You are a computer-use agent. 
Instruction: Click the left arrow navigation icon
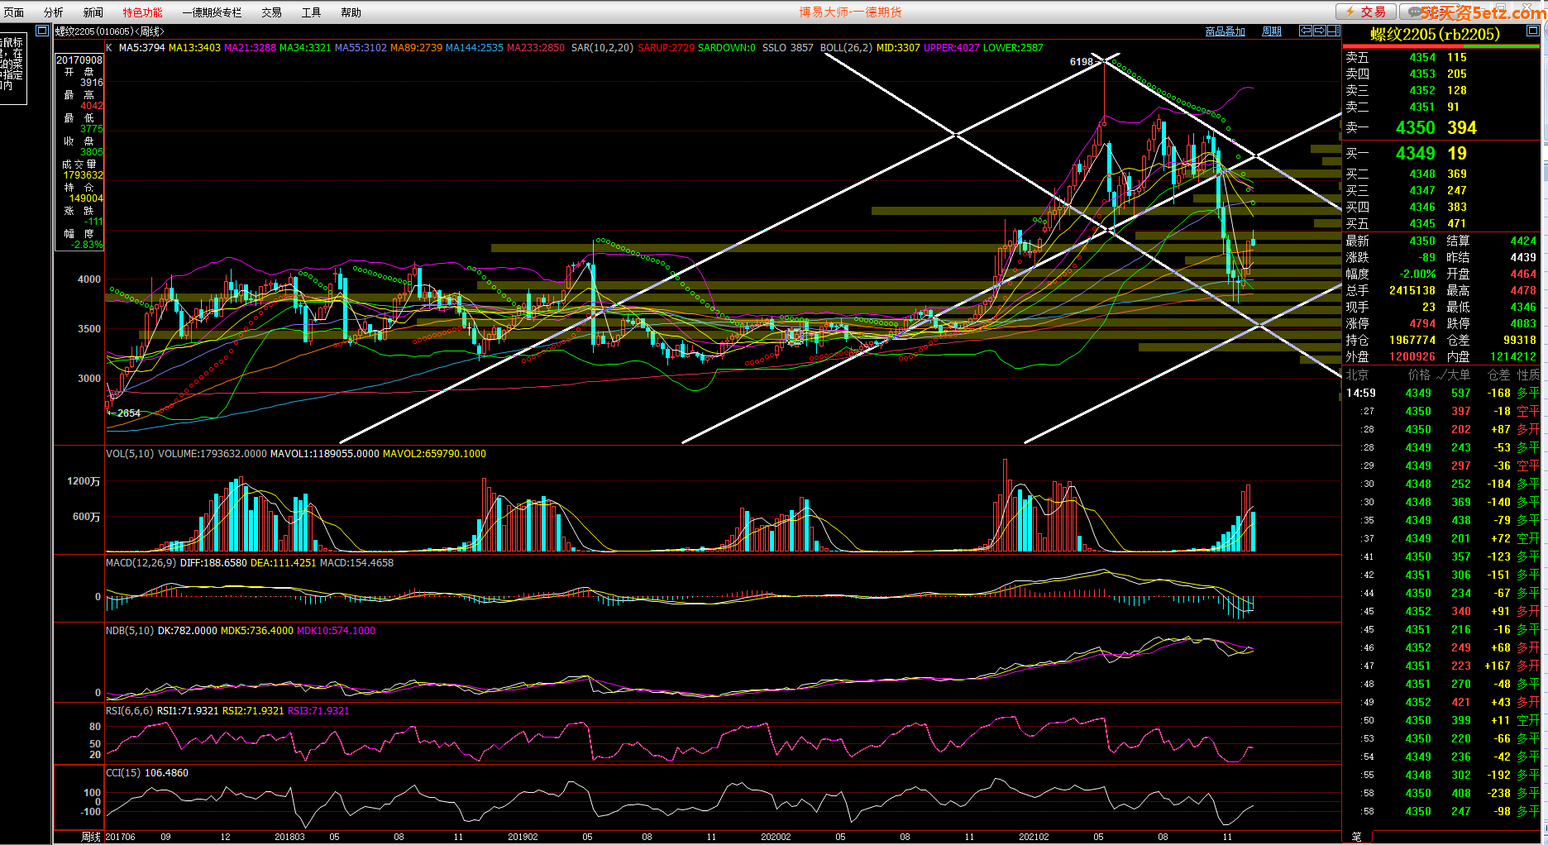point(1306,31)
